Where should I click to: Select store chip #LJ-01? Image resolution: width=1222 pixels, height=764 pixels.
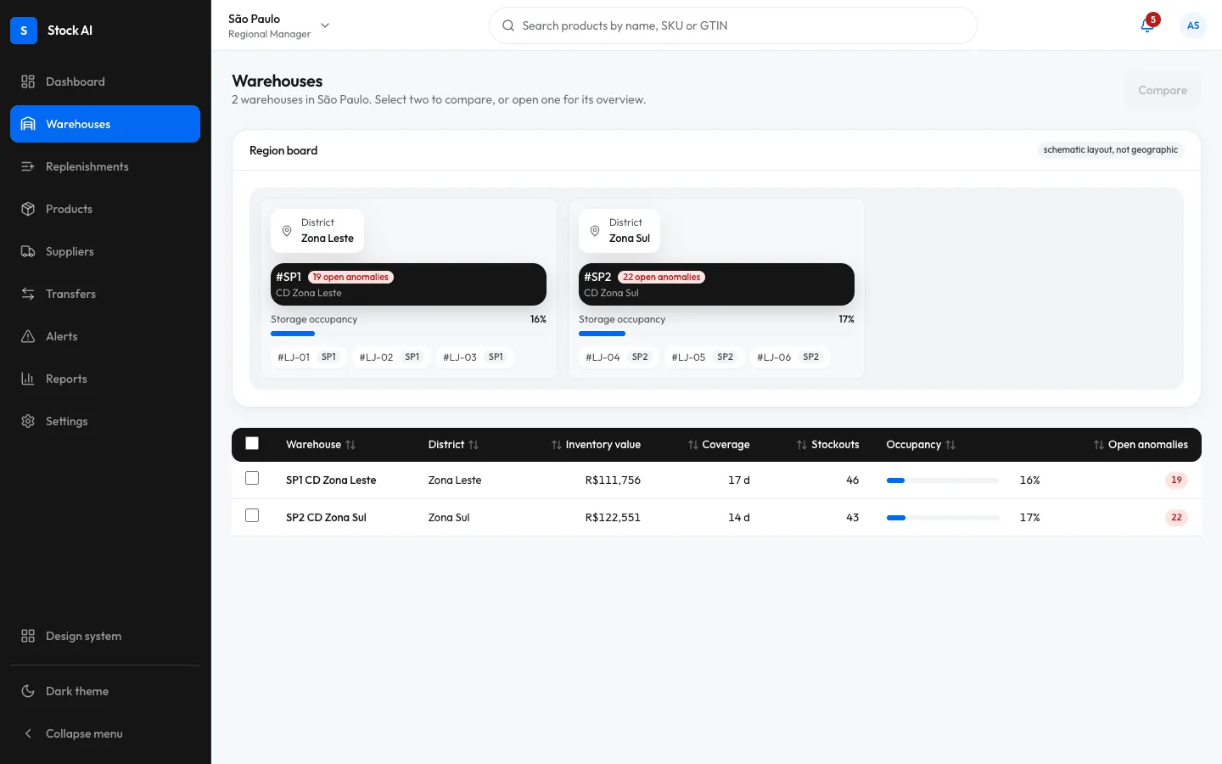pyautogui.click(x=308, y=357)
